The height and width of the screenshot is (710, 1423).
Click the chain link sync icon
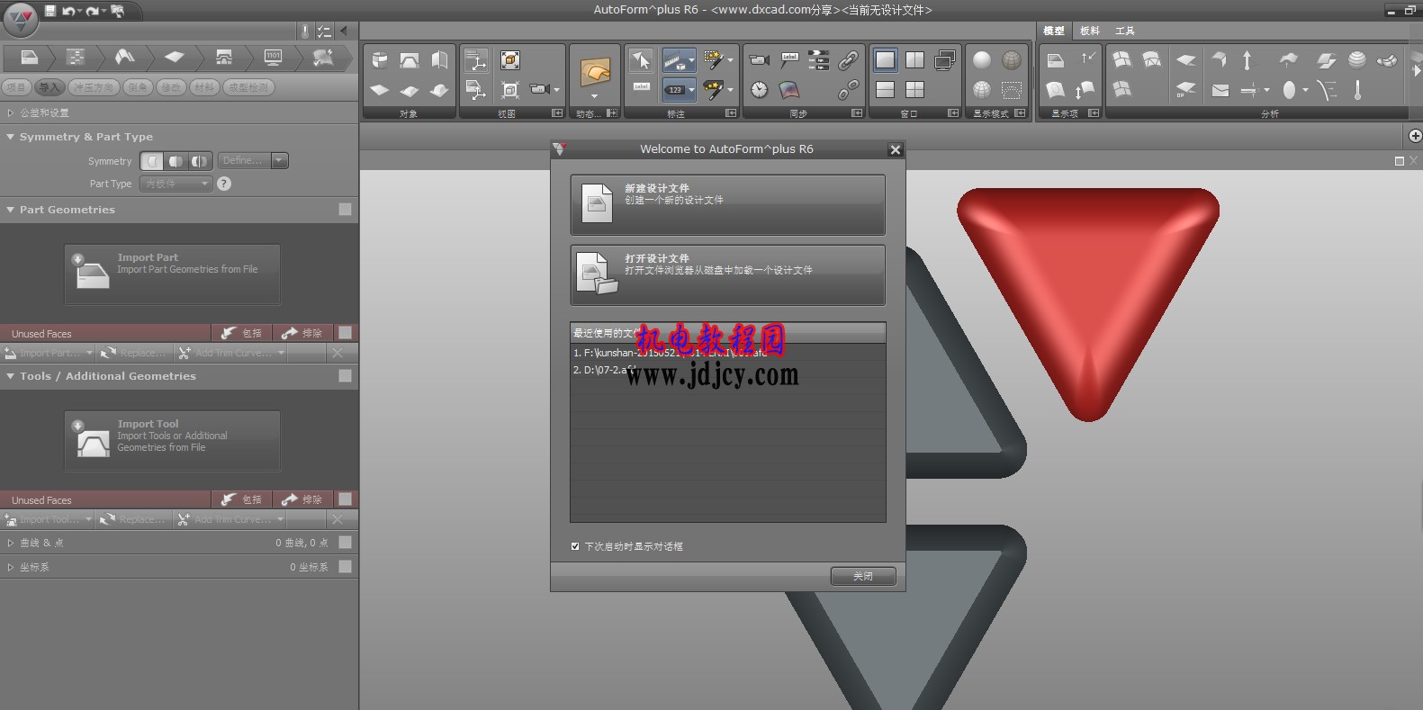(x=848, y=60)
